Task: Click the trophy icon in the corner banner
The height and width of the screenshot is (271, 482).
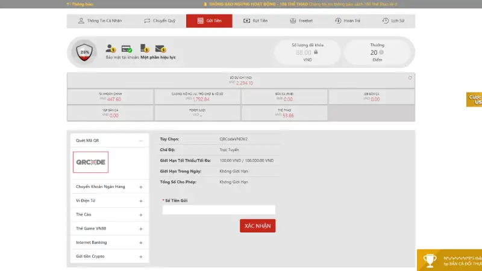Action: (430, 260)
